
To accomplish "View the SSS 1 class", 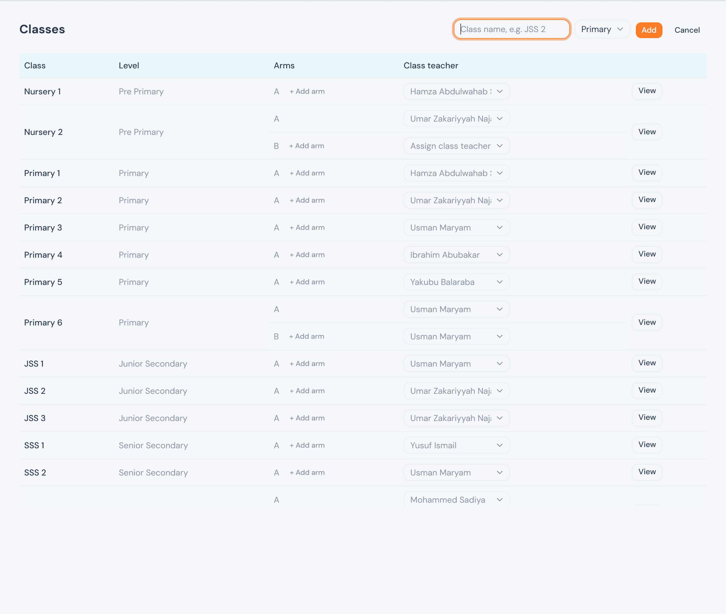I will tap(647, 445).
